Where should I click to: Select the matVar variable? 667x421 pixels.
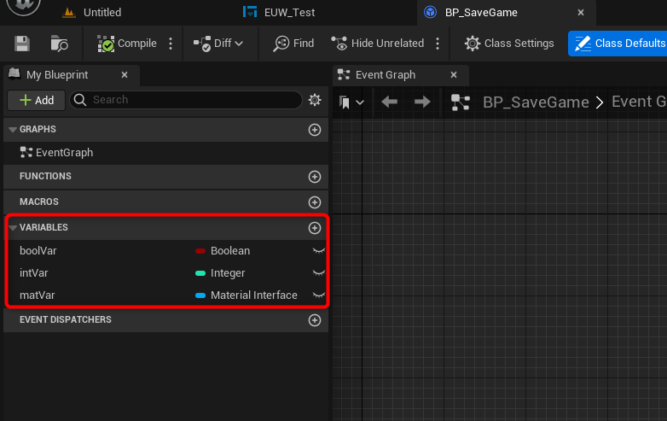click(x=37, y=295)
